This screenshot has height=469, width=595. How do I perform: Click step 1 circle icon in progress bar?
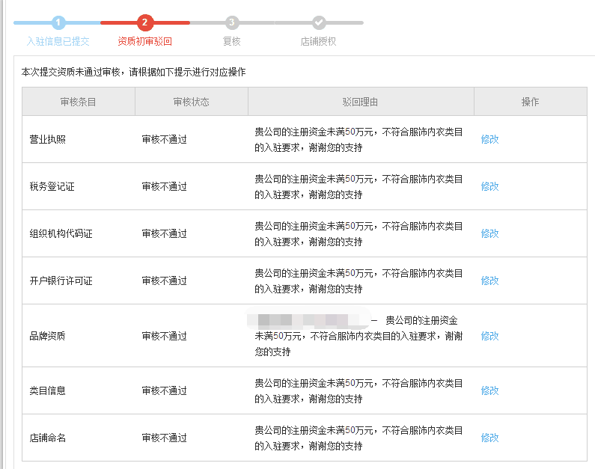(x=58, y=23)
